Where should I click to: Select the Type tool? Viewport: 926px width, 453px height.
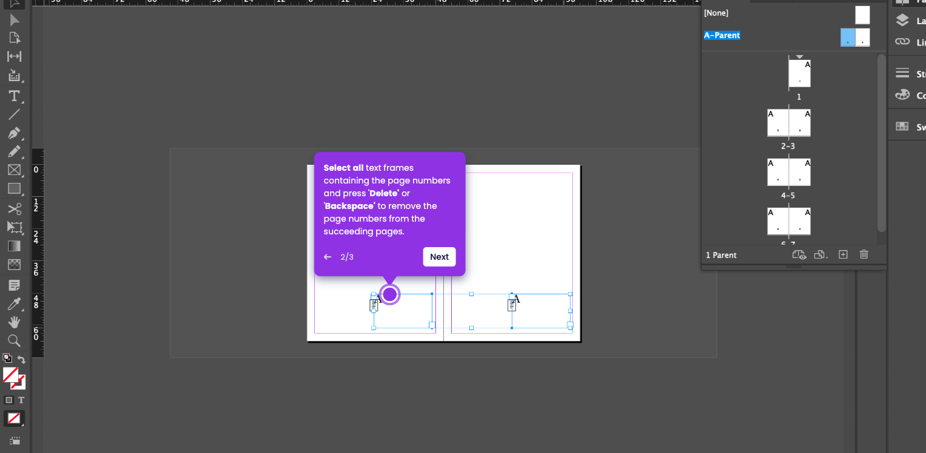click(14, 96)
